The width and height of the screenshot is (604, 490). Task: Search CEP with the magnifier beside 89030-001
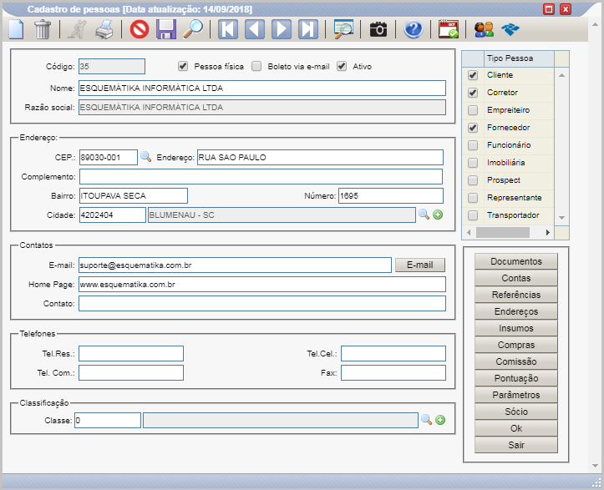pos(145,157)
